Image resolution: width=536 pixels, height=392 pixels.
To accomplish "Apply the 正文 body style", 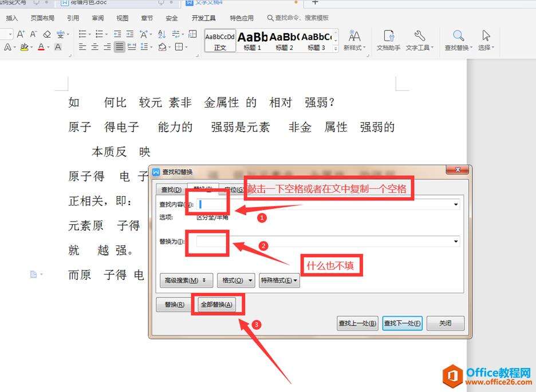I will (220, 41).
